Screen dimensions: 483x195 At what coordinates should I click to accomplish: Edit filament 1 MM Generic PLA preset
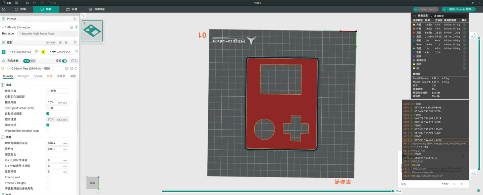pyautogui.click(x=37, y=52)
